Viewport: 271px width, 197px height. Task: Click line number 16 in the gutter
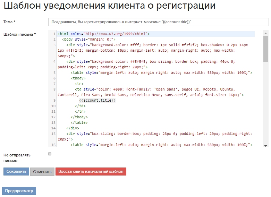coord(53,145)
